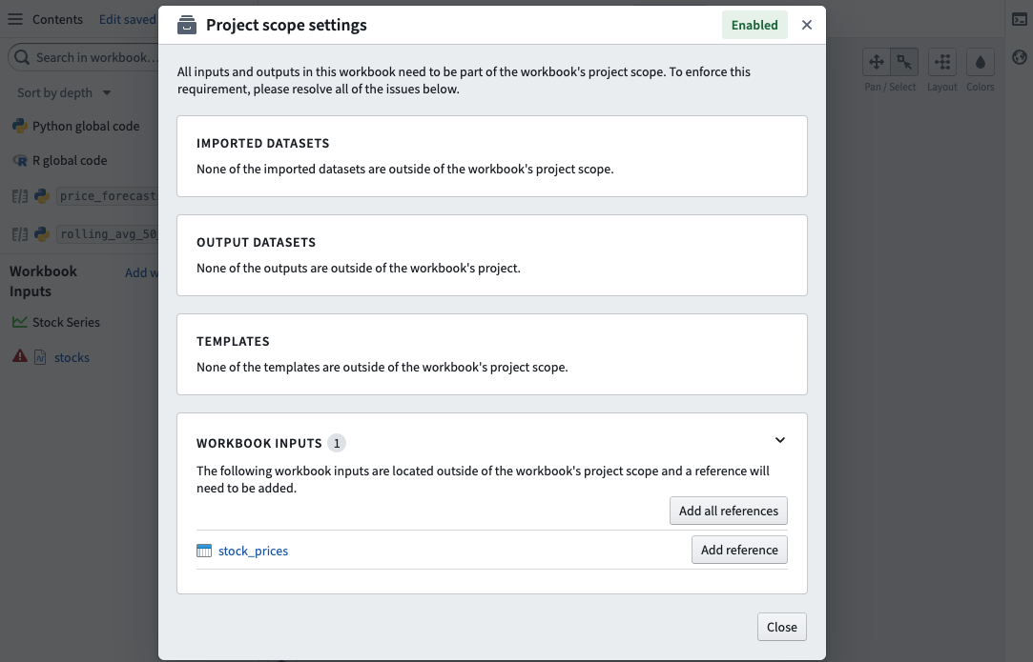
Task: Click the document icon beside stocks
Action: (x=40, y=357)
